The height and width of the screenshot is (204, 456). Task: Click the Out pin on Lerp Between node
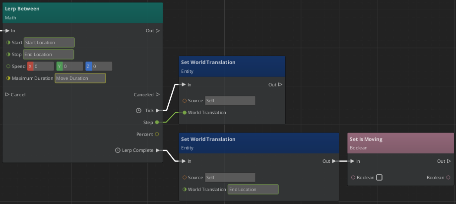tap(158, 31)
